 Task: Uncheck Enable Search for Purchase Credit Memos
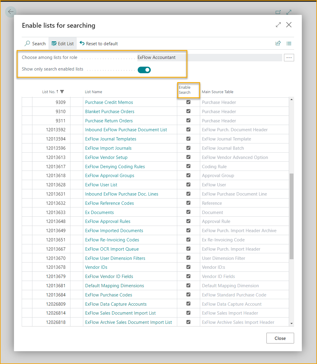pyautogui.click(x=188, y=102)
